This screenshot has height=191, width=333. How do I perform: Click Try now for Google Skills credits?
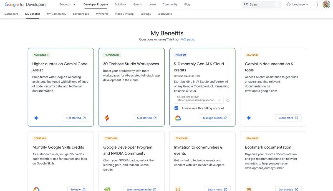click(x=78, y=189)
